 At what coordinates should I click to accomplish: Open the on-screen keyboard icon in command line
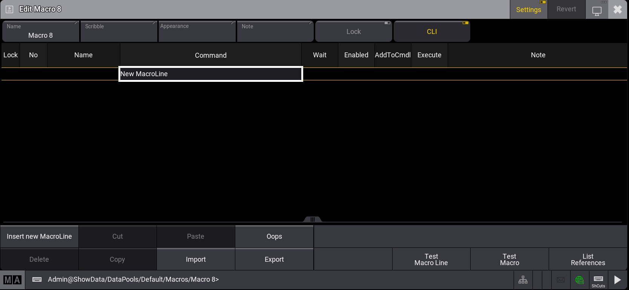[37, 279]
